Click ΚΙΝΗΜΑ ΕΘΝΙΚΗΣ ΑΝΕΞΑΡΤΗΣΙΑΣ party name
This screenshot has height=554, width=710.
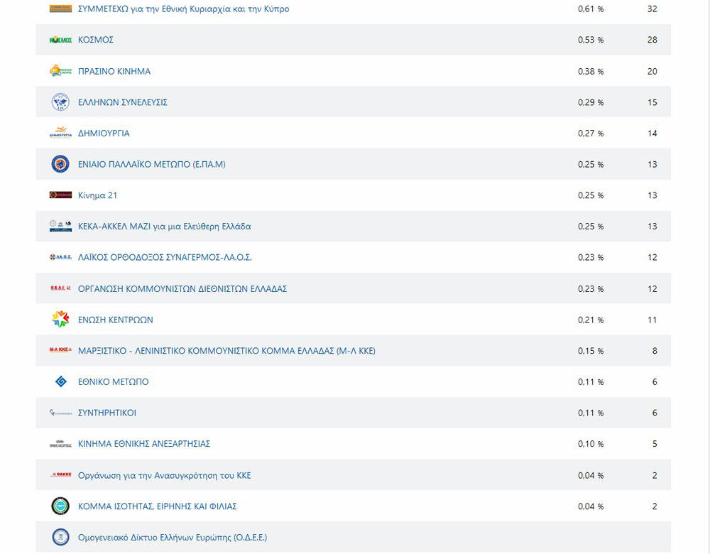(x=144, y=444)
